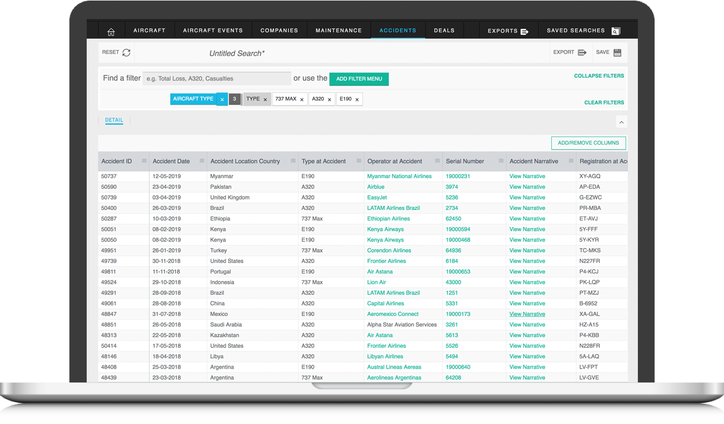Remove the Aircraft Type filter with its X

(x=222, y=99)
